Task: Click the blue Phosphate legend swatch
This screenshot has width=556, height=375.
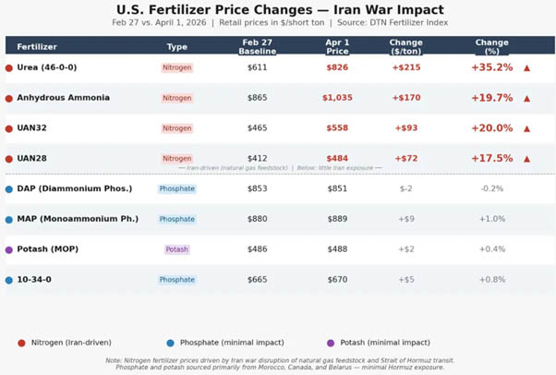Action: 170,343
